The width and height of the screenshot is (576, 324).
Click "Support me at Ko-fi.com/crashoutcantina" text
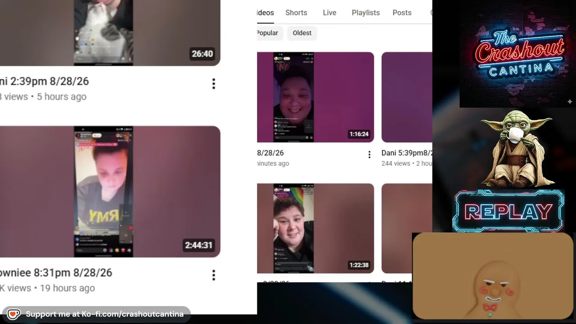(x=105, y=314)
